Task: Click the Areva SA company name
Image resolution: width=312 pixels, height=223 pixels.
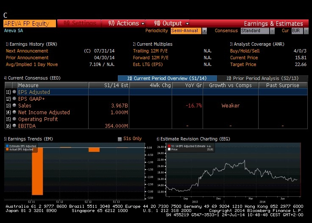Action: click(14, 30)
